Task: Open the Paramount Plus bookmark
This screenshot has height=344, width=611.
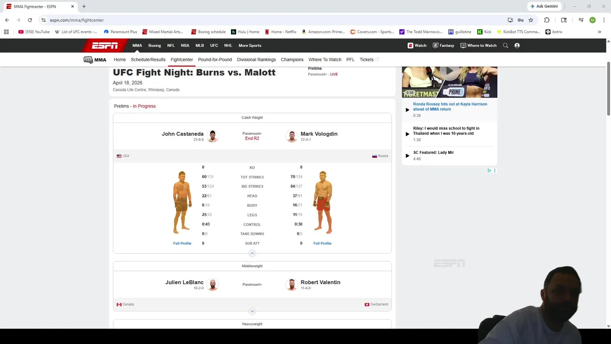Action: 120,32
